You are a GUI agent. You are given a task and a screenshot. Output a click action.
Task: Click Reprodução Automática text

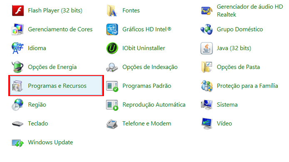pos(154,105)
